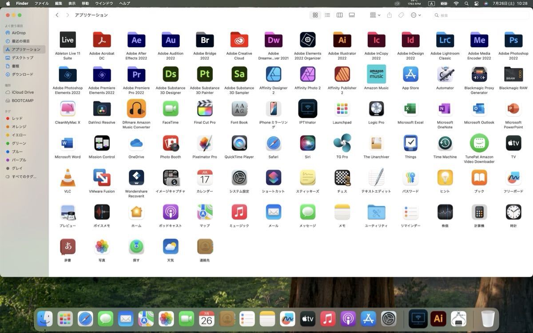Screen dimensions: 533x333
Task: Select Adobe Creative Cloud folder icon
Action: [239, 40]
